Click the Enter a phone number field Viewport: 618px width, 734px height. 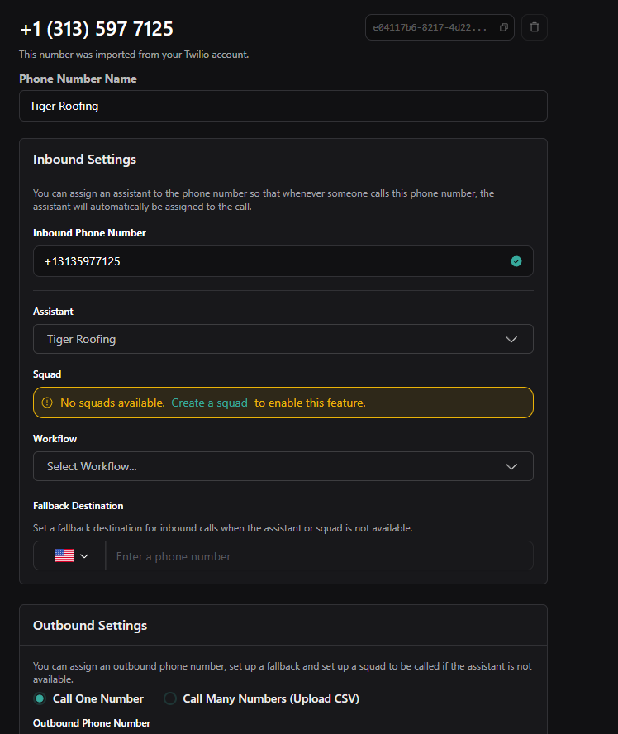click(318, 556)
